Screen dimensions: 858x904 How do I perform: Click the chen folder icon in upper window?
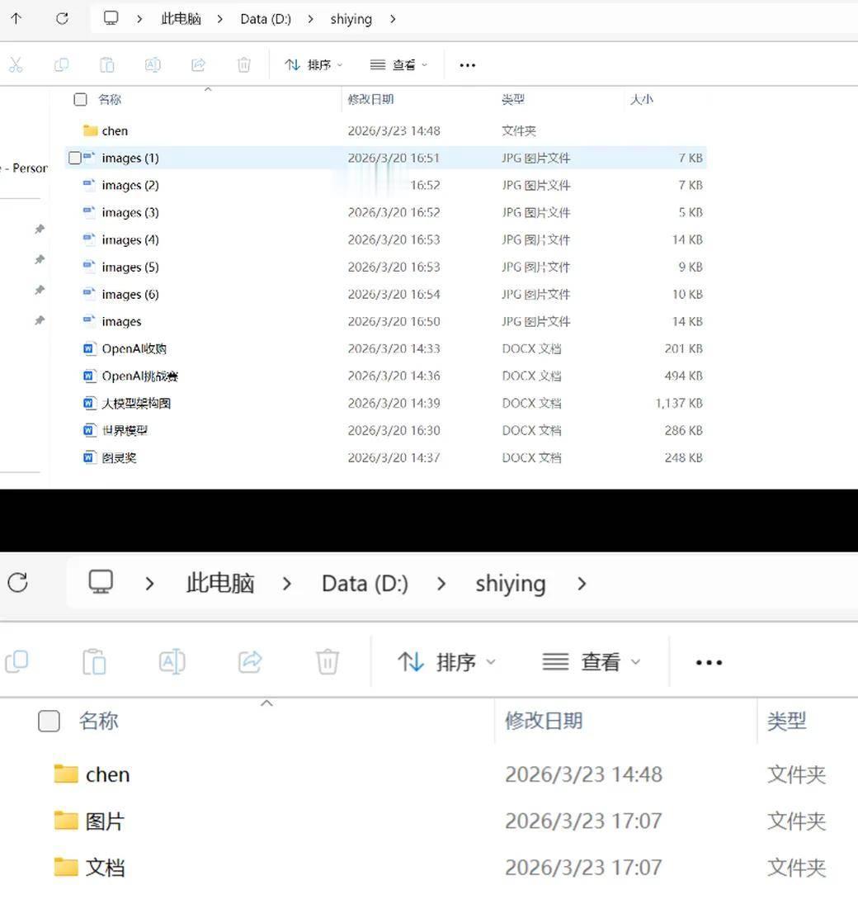point(91,131)
